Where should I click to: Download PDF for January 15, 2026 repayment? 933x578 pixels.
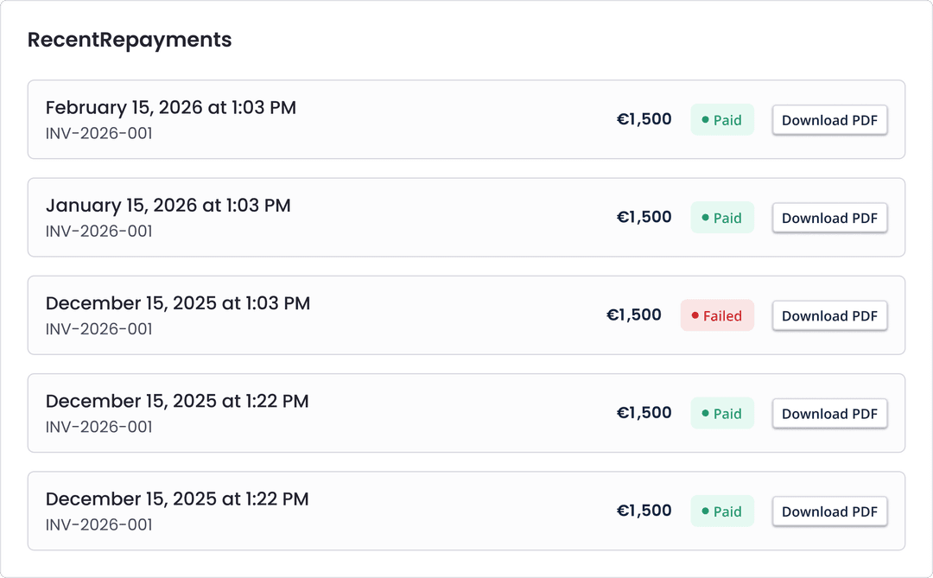tap(829, 218)
